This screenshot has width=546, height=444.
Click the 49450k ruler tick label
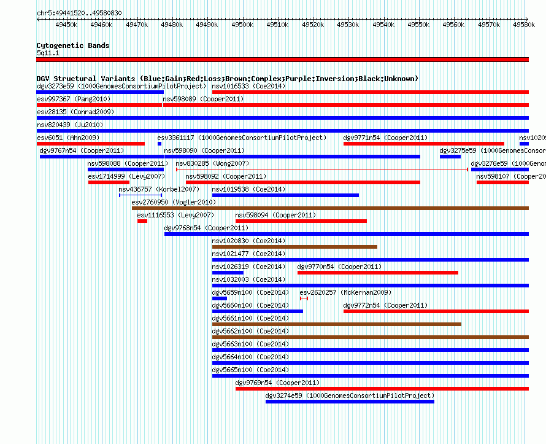[66, 25]
